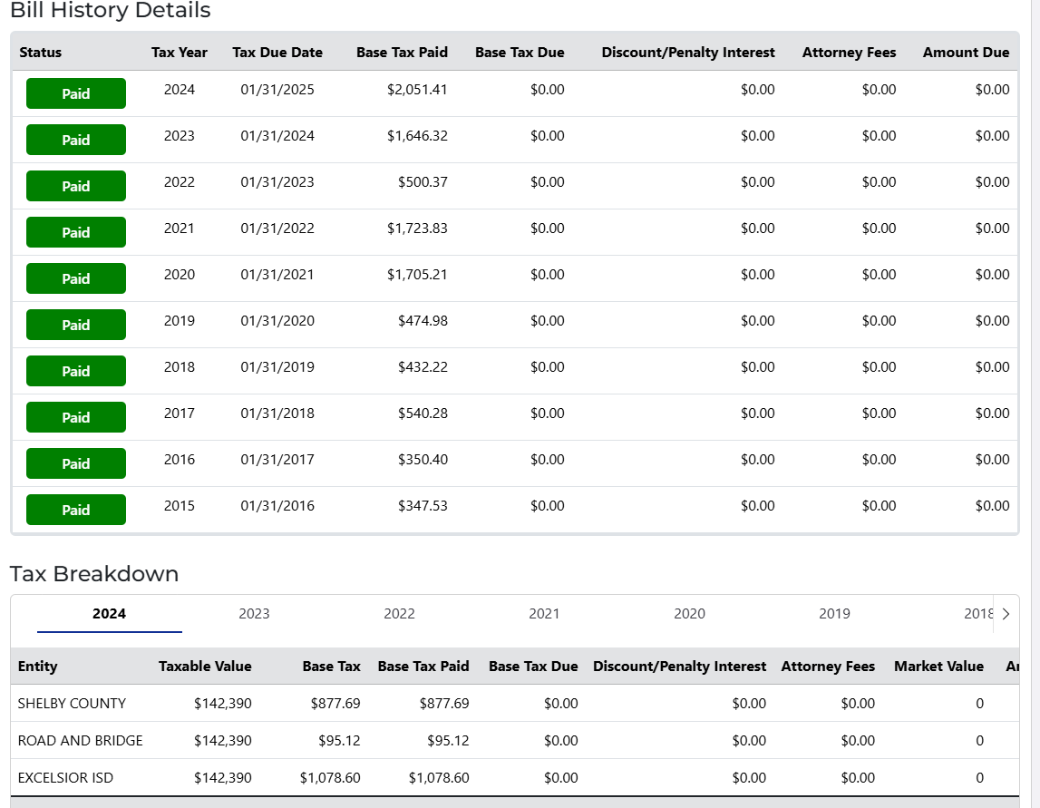This screenshot has width=1040, height=808.
Task: Open the 2022 tax breakdown tab
Action: (399, 614)
